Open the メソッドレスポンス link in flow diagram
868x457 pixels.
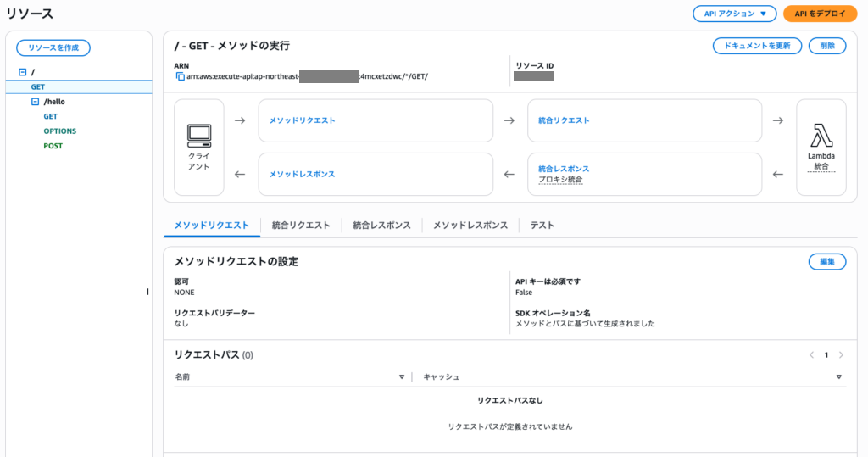tap(302, 174)
